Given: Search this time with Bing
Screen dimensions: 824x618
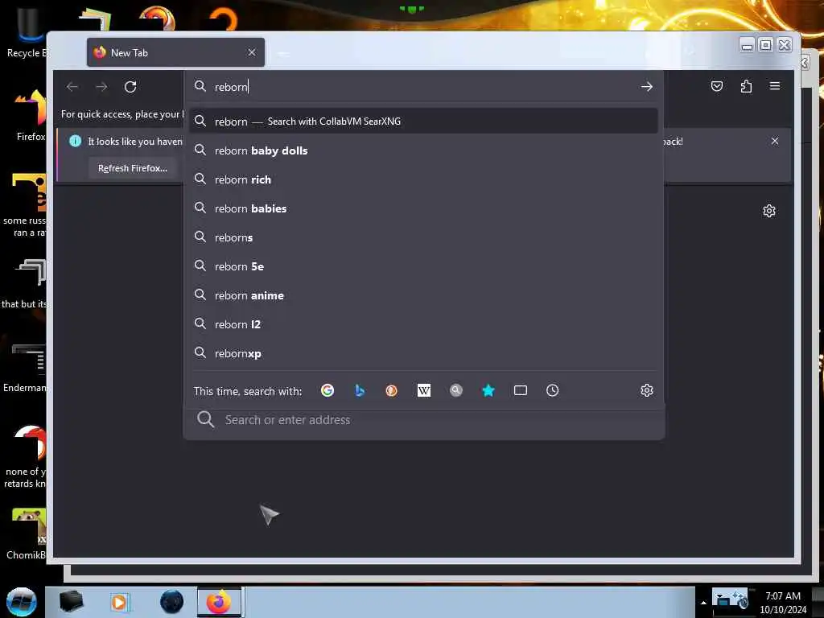Looking at the screenshot, I should pos(360,390).
